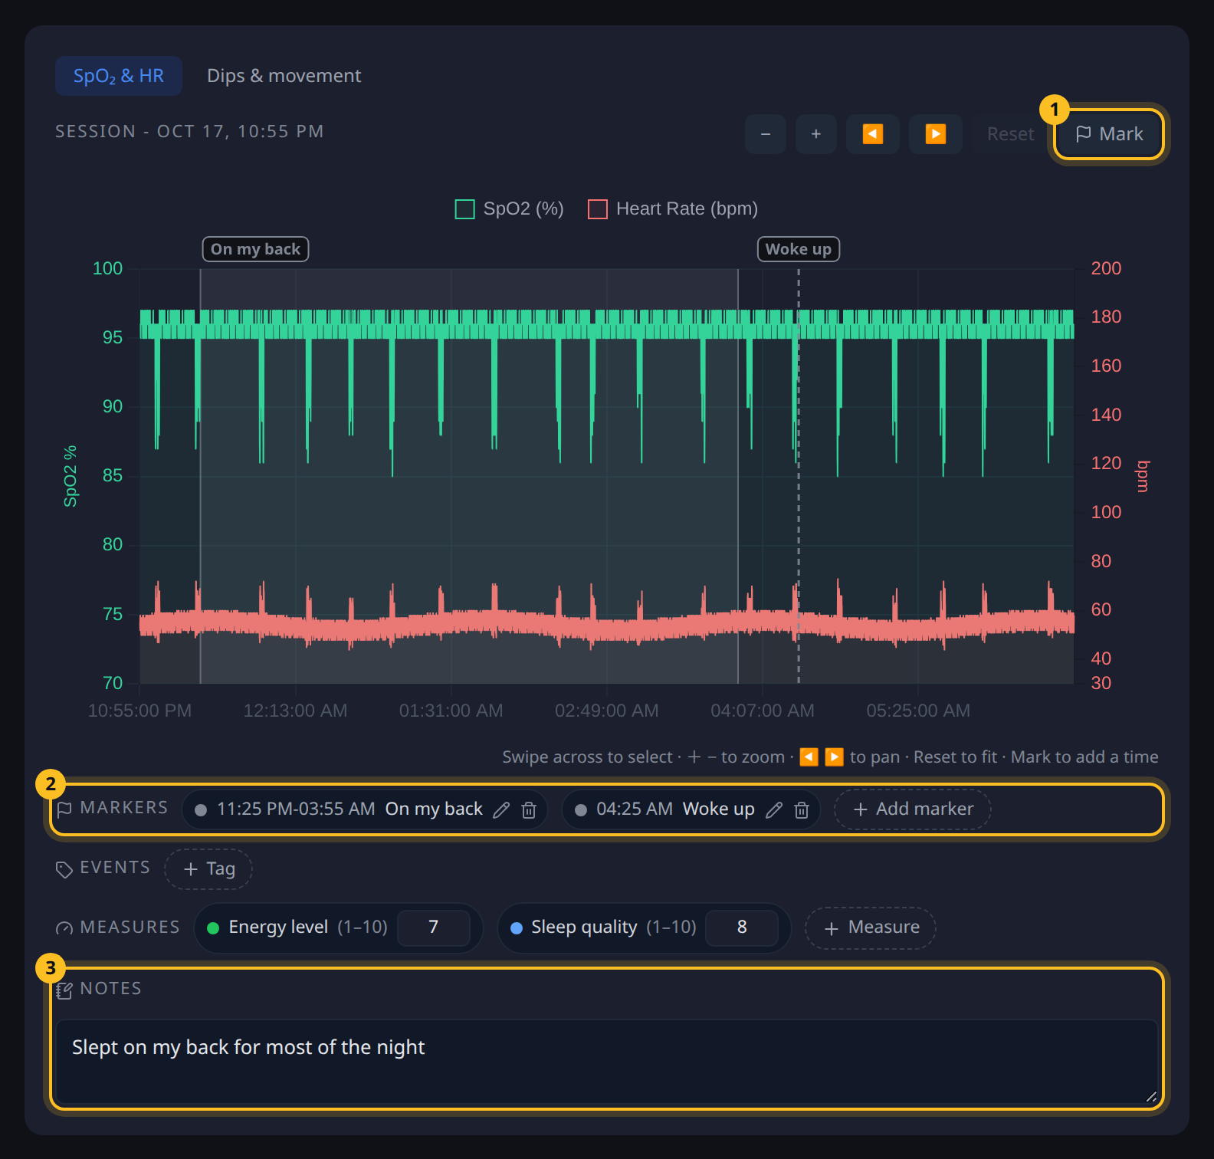The width and height of the screenshot is (1214, 1159).
Task: Delete the 'Woke up' marker
Action: pos(802,810)
